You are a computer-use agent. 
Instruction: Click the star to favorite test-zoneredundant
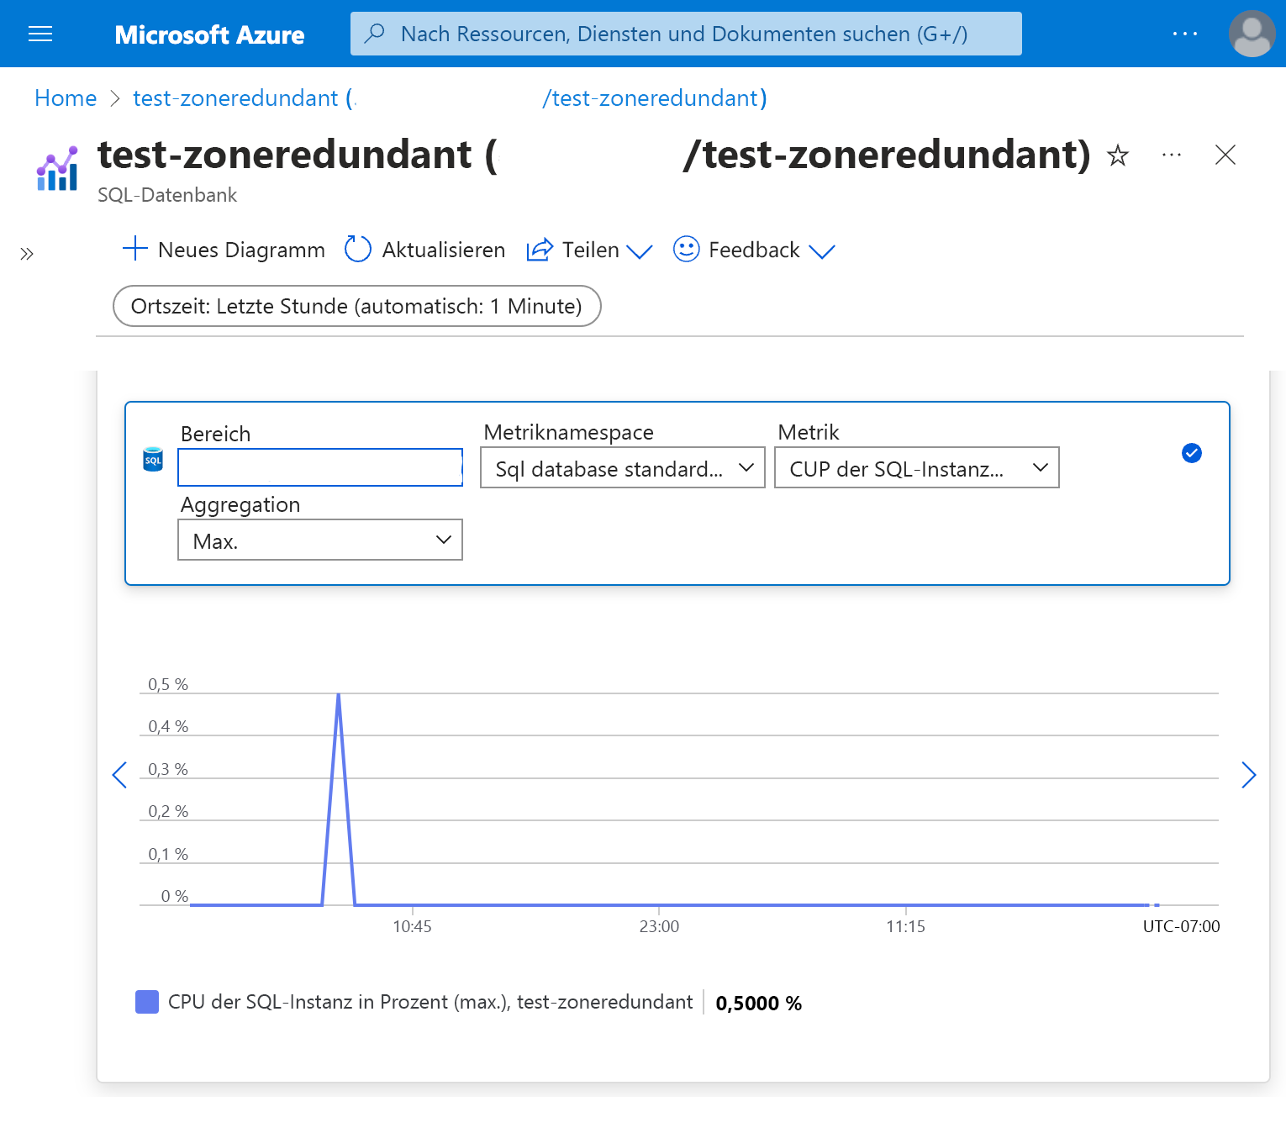tap(1116, 155)
